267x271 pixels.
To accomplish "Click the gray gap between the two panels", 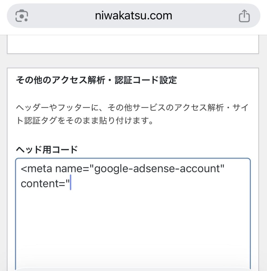I will (133, 61).
